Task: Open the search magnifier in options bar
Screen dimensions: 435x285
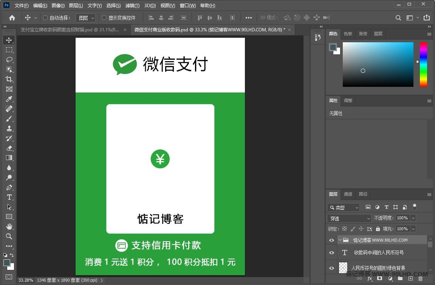Action: point(398,18)
